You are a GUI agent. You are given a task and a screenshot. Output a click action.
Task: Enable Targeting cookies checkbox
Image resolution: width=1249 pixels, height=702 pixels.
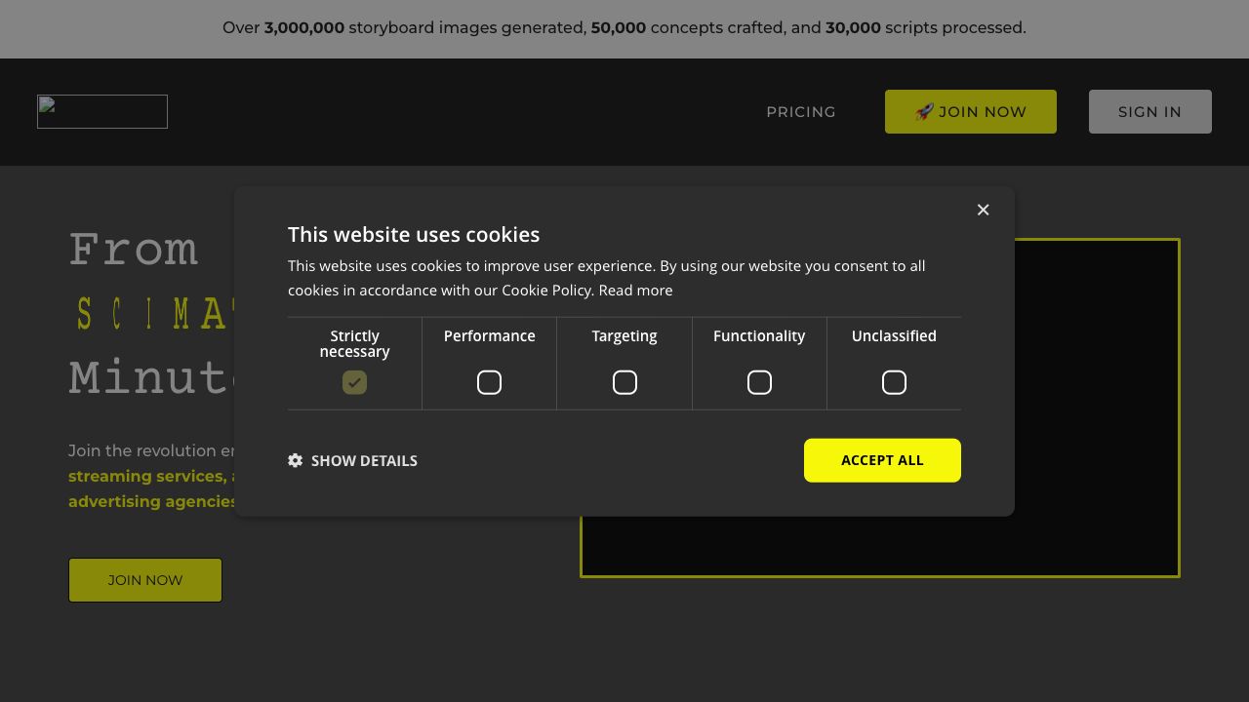coord(624,383)
